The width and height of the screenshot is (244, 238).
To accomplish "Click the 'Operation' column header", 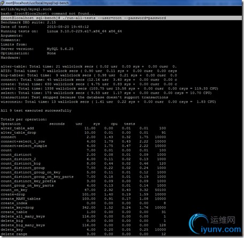I will [x=11, y=124].
